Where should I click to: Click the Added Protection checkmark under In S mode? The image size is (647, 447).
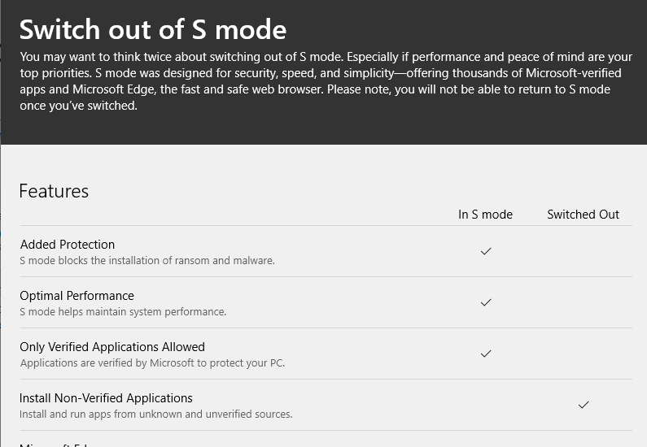[486, 251]
